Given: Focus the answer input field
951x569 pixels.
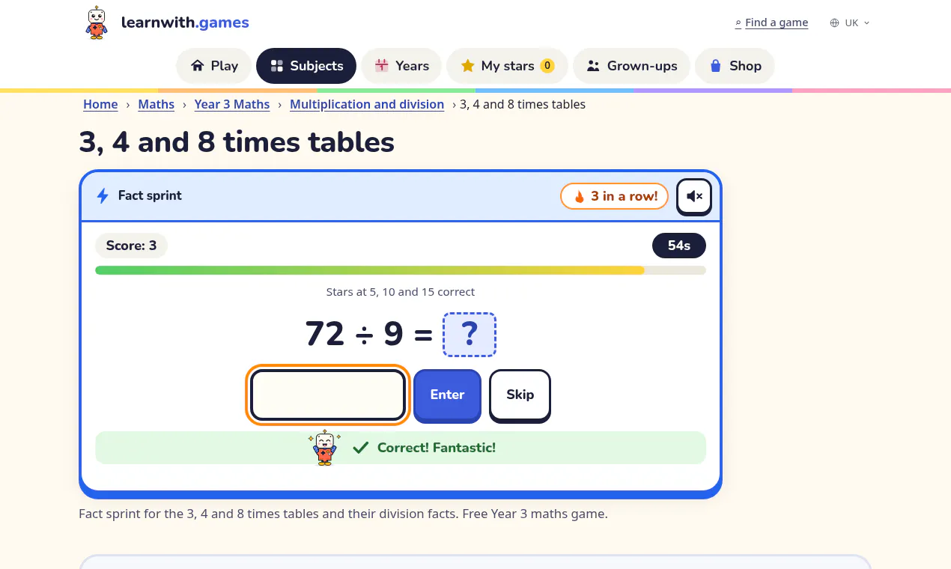Looking at the screenshot, I should [328, 395].
